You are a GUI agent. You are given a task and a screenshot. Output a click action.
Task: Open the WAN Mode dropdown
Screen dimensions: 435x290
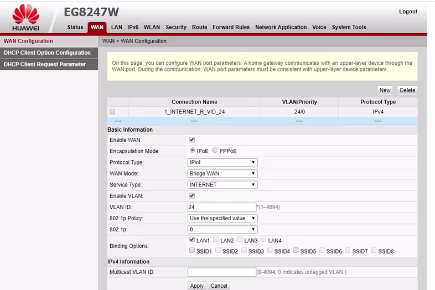pos(222,173)
